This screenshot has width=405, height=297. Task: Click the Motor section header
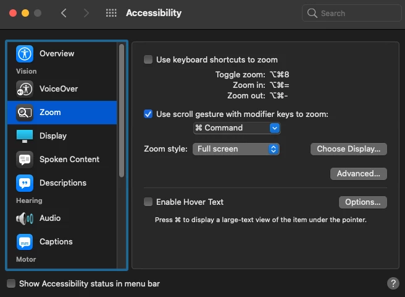tap(26, 259)
